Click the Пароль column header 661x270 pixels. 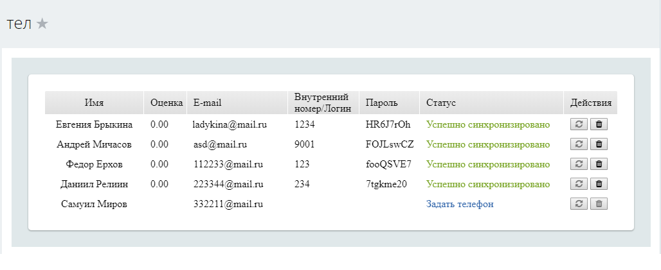pos(382,103)
